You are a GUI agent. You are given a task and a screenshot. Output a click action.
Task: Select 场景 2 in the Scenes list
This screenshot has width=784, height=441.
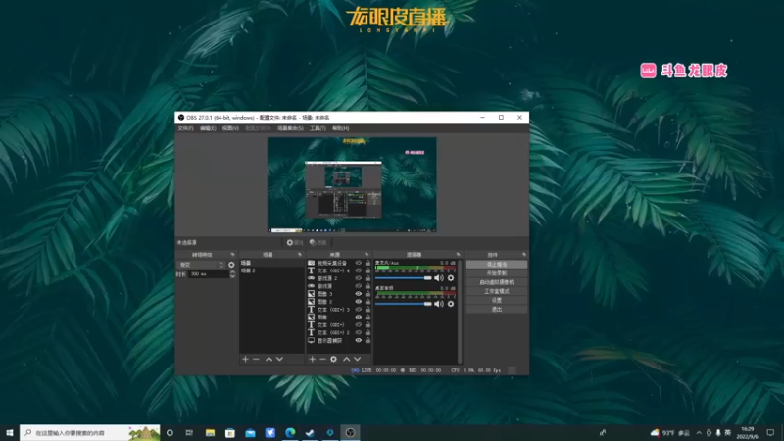coord(271,270)
